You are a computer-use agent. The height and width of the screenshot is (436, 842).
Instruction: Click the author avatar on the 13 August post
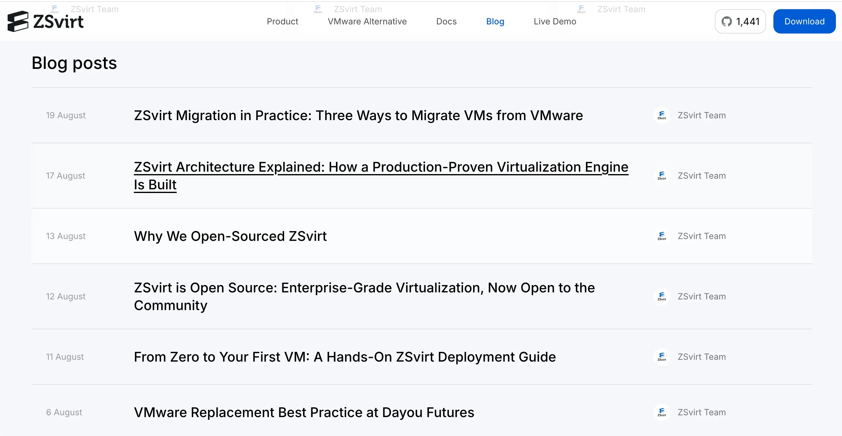pyautogui.click(x=662, y=236)
